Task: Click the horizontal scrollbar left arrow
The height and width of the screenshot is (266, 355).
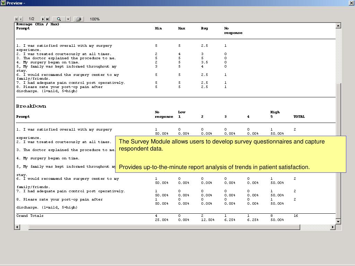Action: (x=17, y=227)
